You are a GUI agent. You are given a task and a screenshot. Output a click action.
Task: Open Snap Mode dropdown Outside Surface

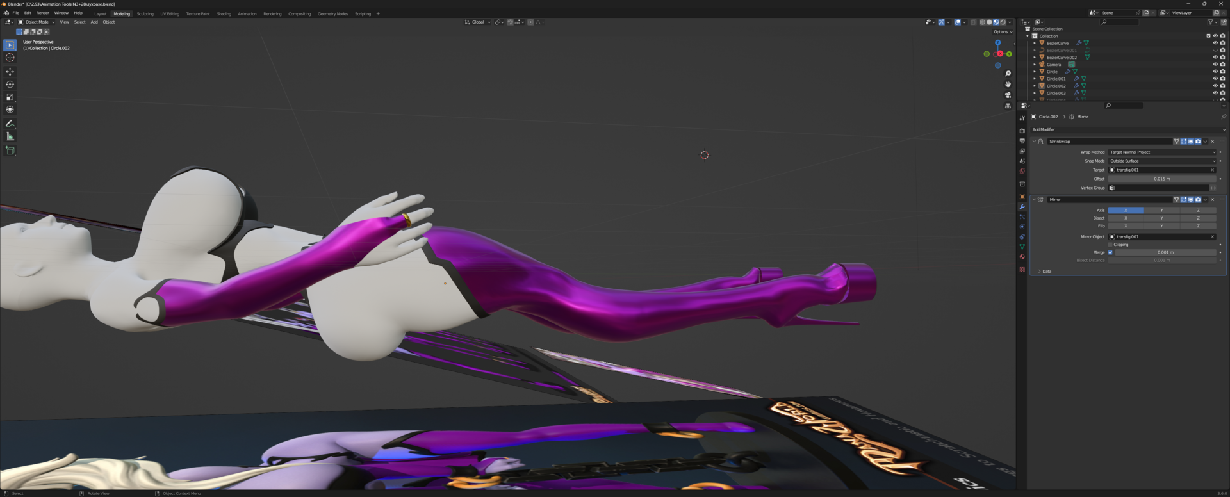click(x=1162, y=161)
